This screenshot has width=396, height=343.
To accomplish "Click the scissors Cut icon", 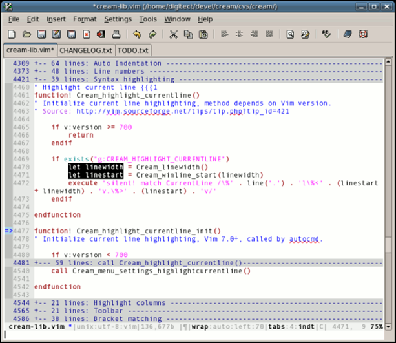I will click(x=173, y=34).
